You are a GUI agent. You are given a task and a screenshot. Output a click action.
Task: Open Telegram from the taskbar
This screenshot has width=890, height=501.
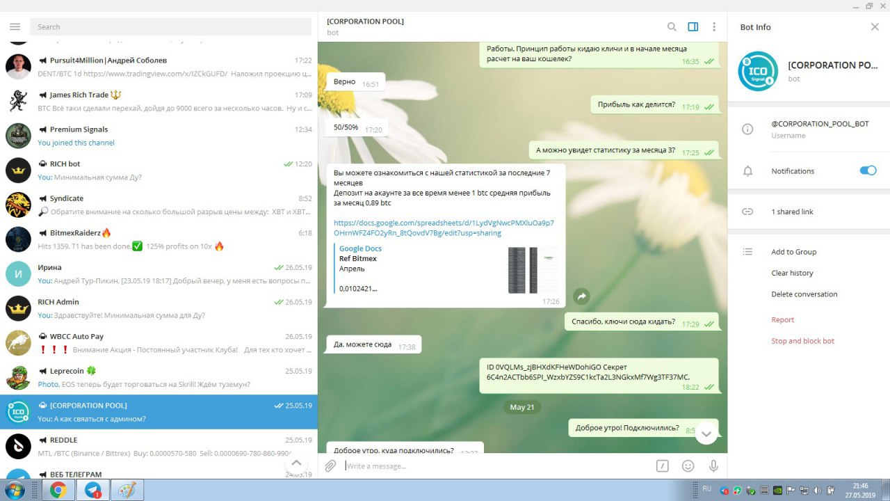pos(92,490)
